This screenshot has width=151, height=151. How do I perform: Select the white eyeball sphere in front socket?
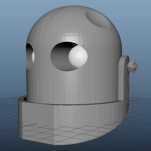78,56
